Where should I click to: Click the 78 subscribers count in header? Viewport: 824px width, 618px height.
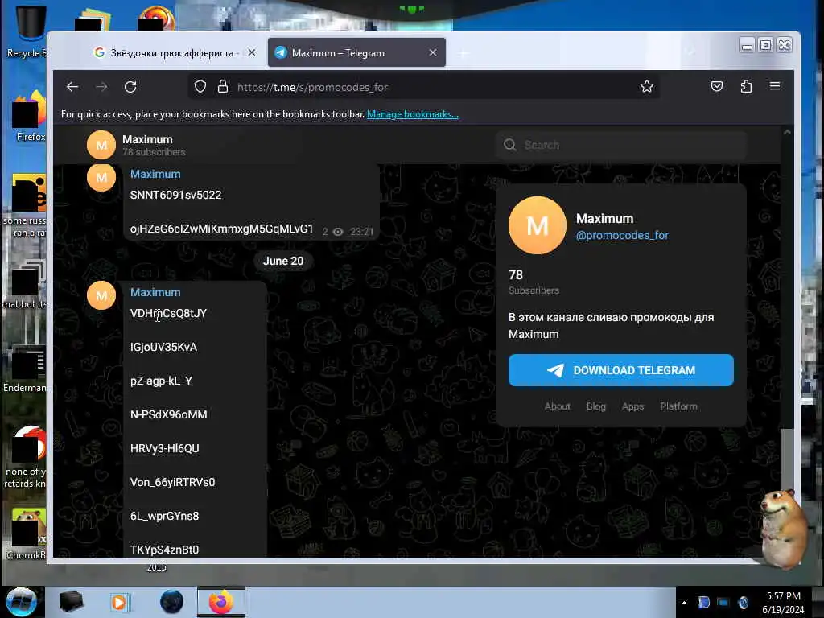tap(154, 152)
